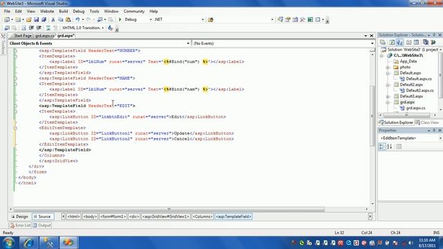This screenshot has height=249, width=443.
Task: Click the Increase Indent icon
Action: [39, 28]
